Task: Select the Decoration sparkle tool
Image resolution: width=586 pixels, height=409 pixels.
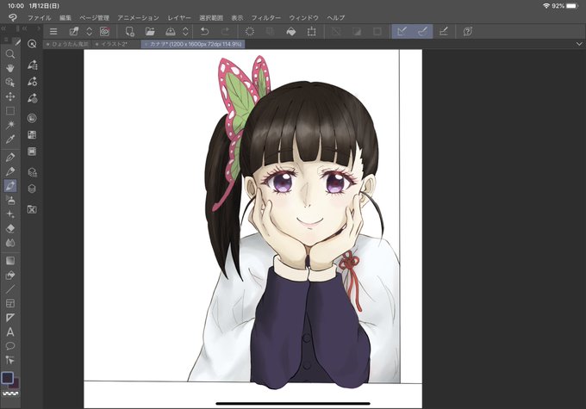Action: point(10,214)
